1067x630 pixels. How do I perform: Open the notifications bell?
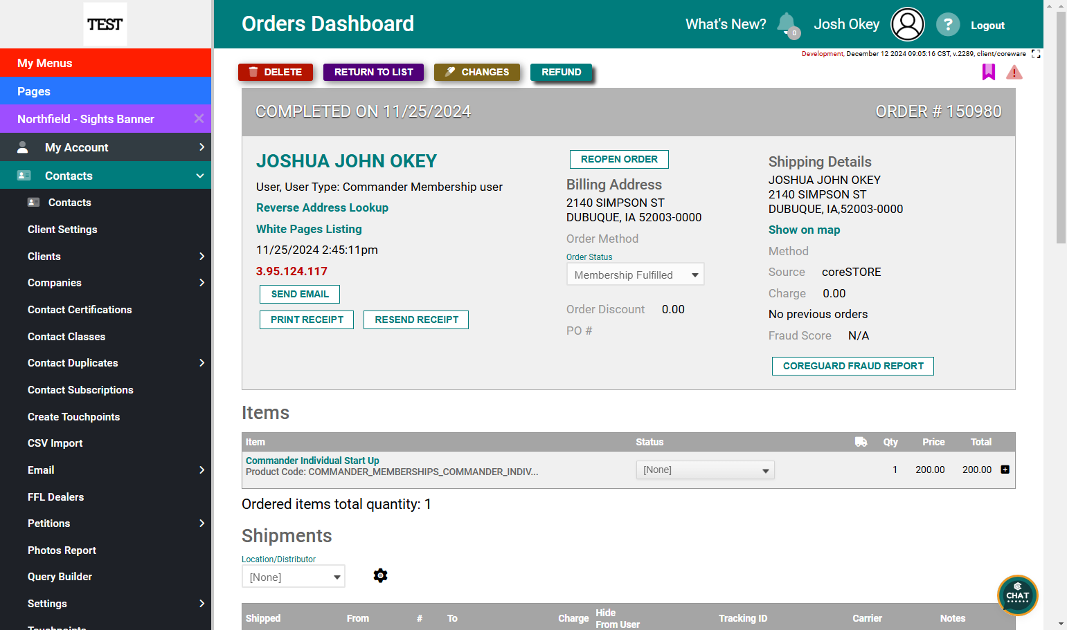click(x=787, y=24)
